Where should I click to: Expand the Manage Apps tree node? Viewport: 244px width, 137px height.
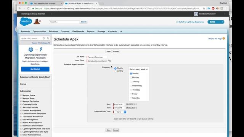21,98
